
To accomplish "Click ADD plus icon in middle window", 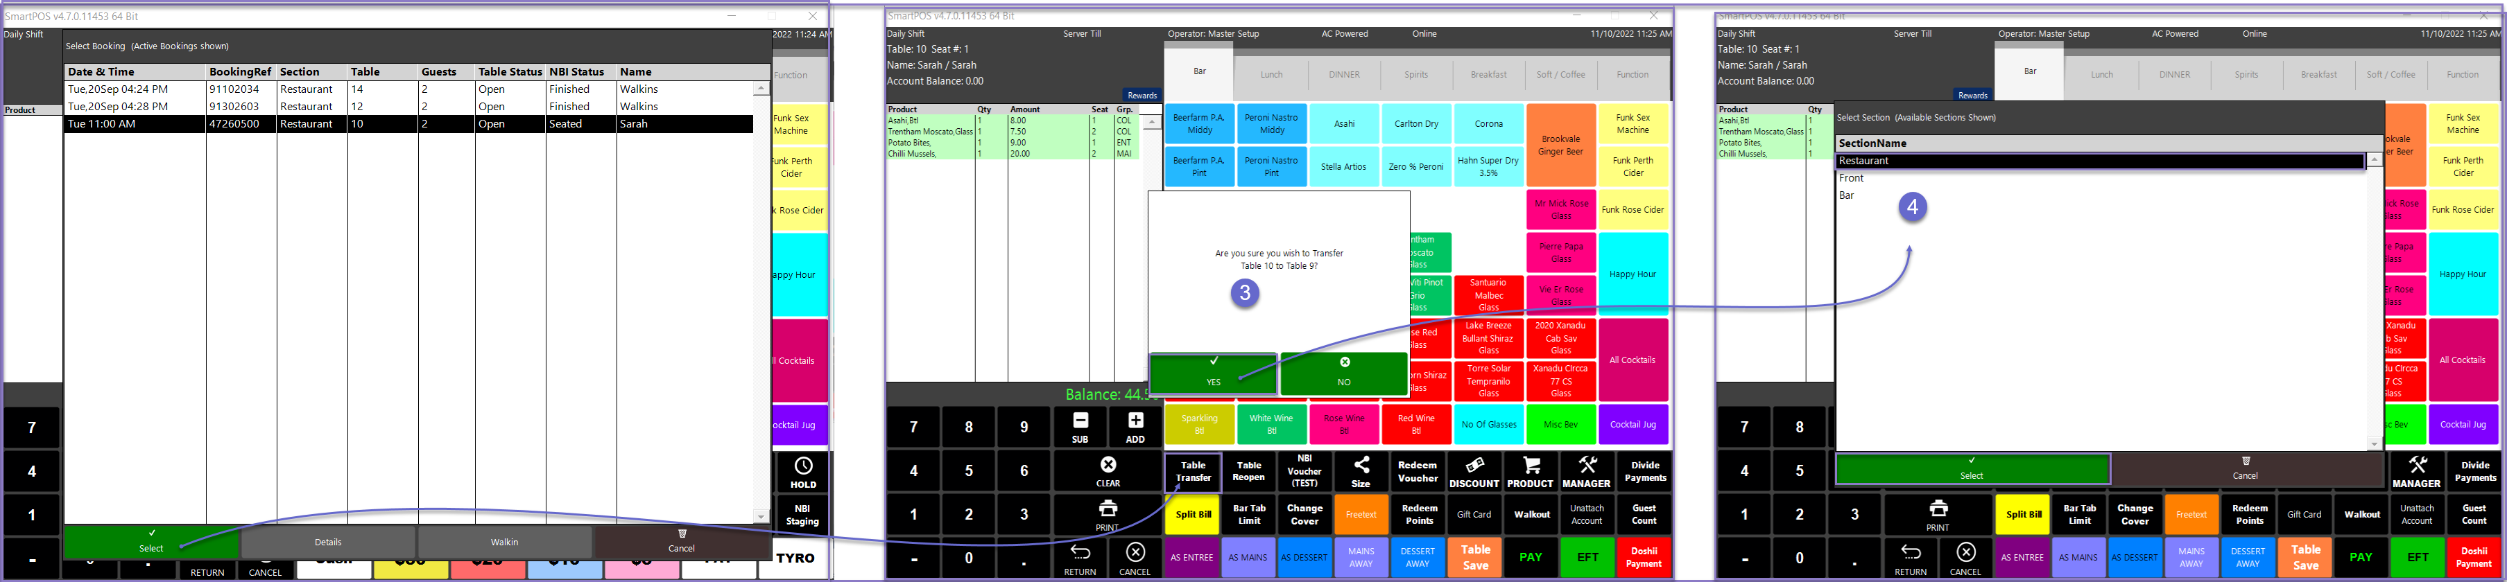I will [1135, 420].
